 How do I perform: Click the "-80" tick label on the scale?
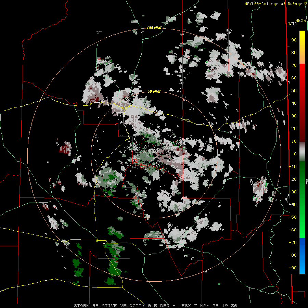coord(293,255)
